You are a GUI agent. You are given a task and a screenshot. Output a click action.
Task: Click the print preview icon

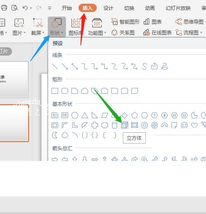(x=15, y=8)
